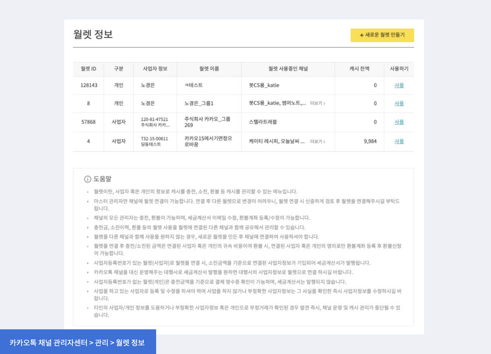The height and width of the screenshot is (354, 491).
Task: Select the 캐시 잔액 column header
Action: coord(359,69)
